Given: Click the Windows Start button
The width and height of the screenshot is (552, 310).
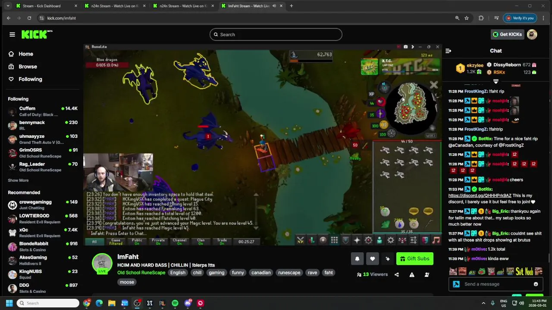Looking at the screenshot, I should (9, 303).
